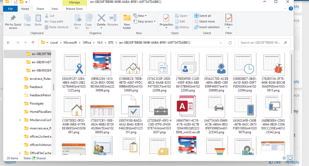This screenshot has height=166, width=309.
Task: Expand address bar history dropdown
Action: click(220, 43)
